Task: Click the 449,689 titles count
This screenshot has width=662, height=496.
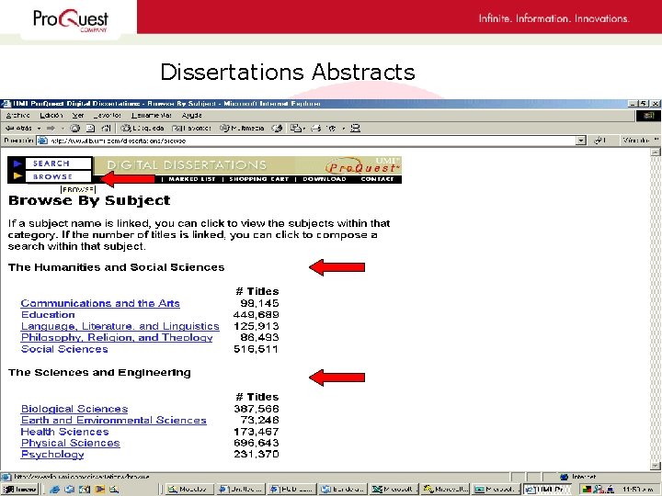Action: coord(256,315)
